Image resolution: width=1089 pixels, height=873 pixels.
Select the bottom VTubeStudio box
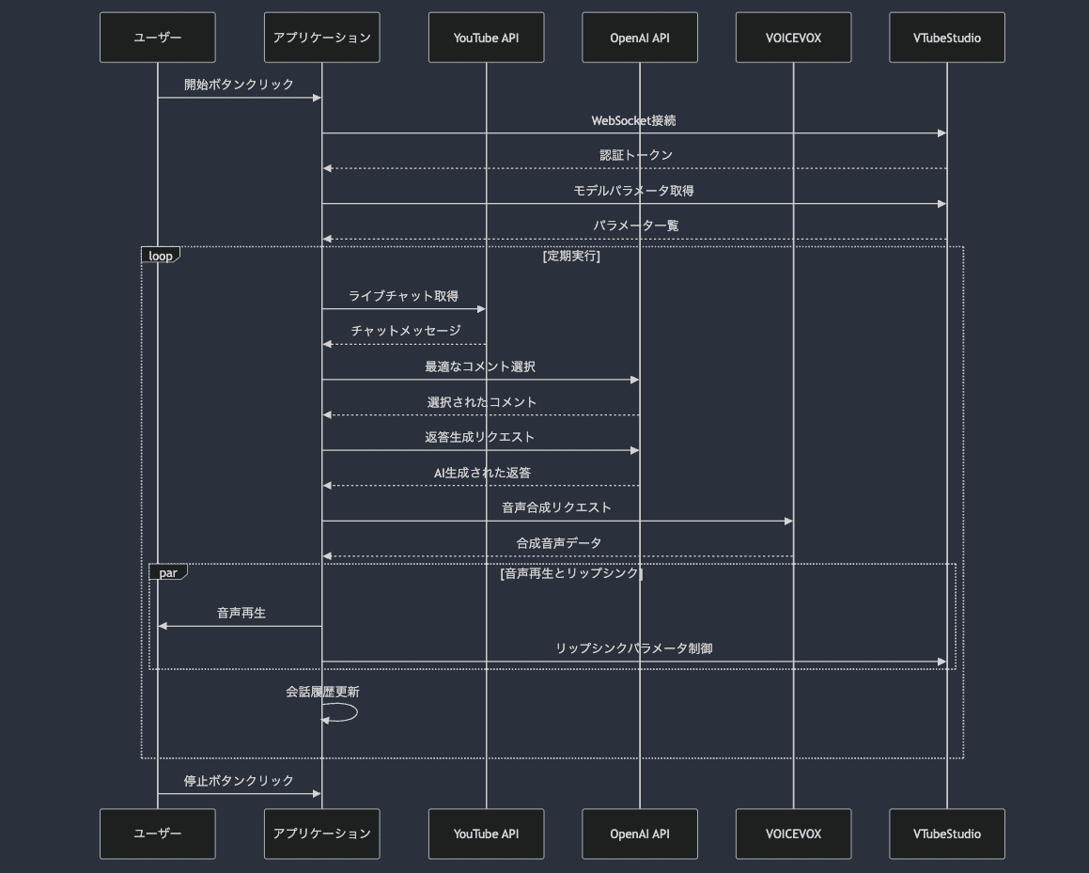tap(946, 834)
